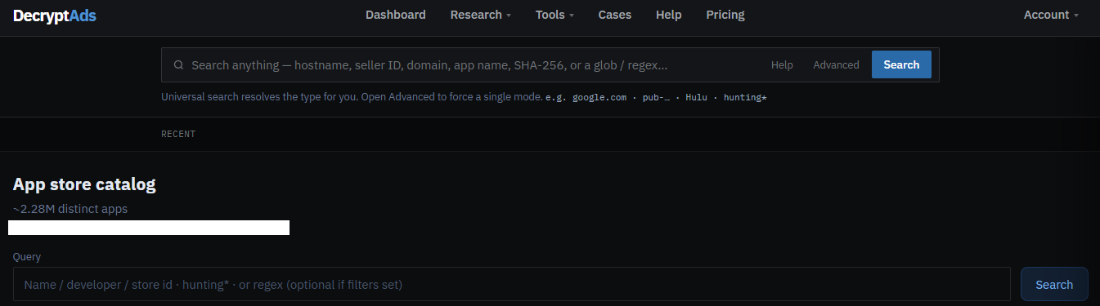1100x306 pixels.
Task: Open the Cases page
Action: 615,15
